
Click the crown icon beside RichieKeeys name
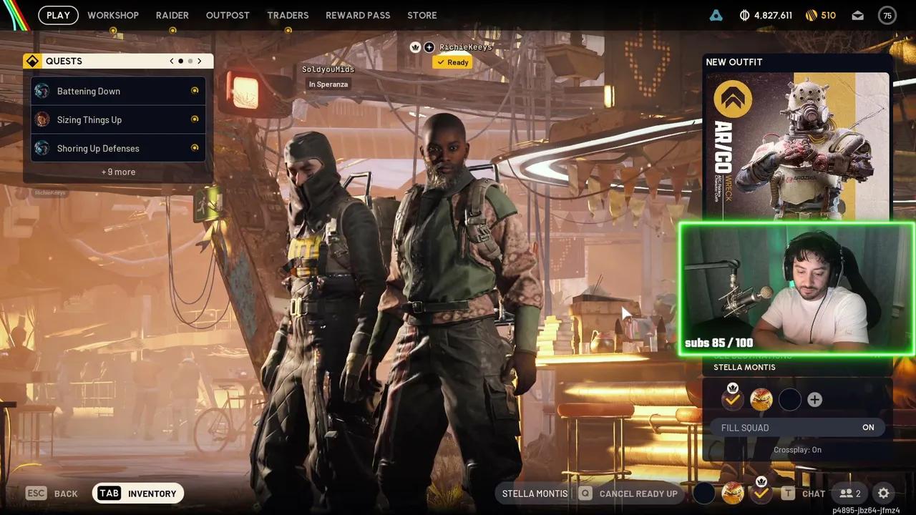coord(415,47)
